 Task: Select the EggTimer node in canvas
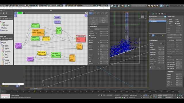(x=56, y=55)
